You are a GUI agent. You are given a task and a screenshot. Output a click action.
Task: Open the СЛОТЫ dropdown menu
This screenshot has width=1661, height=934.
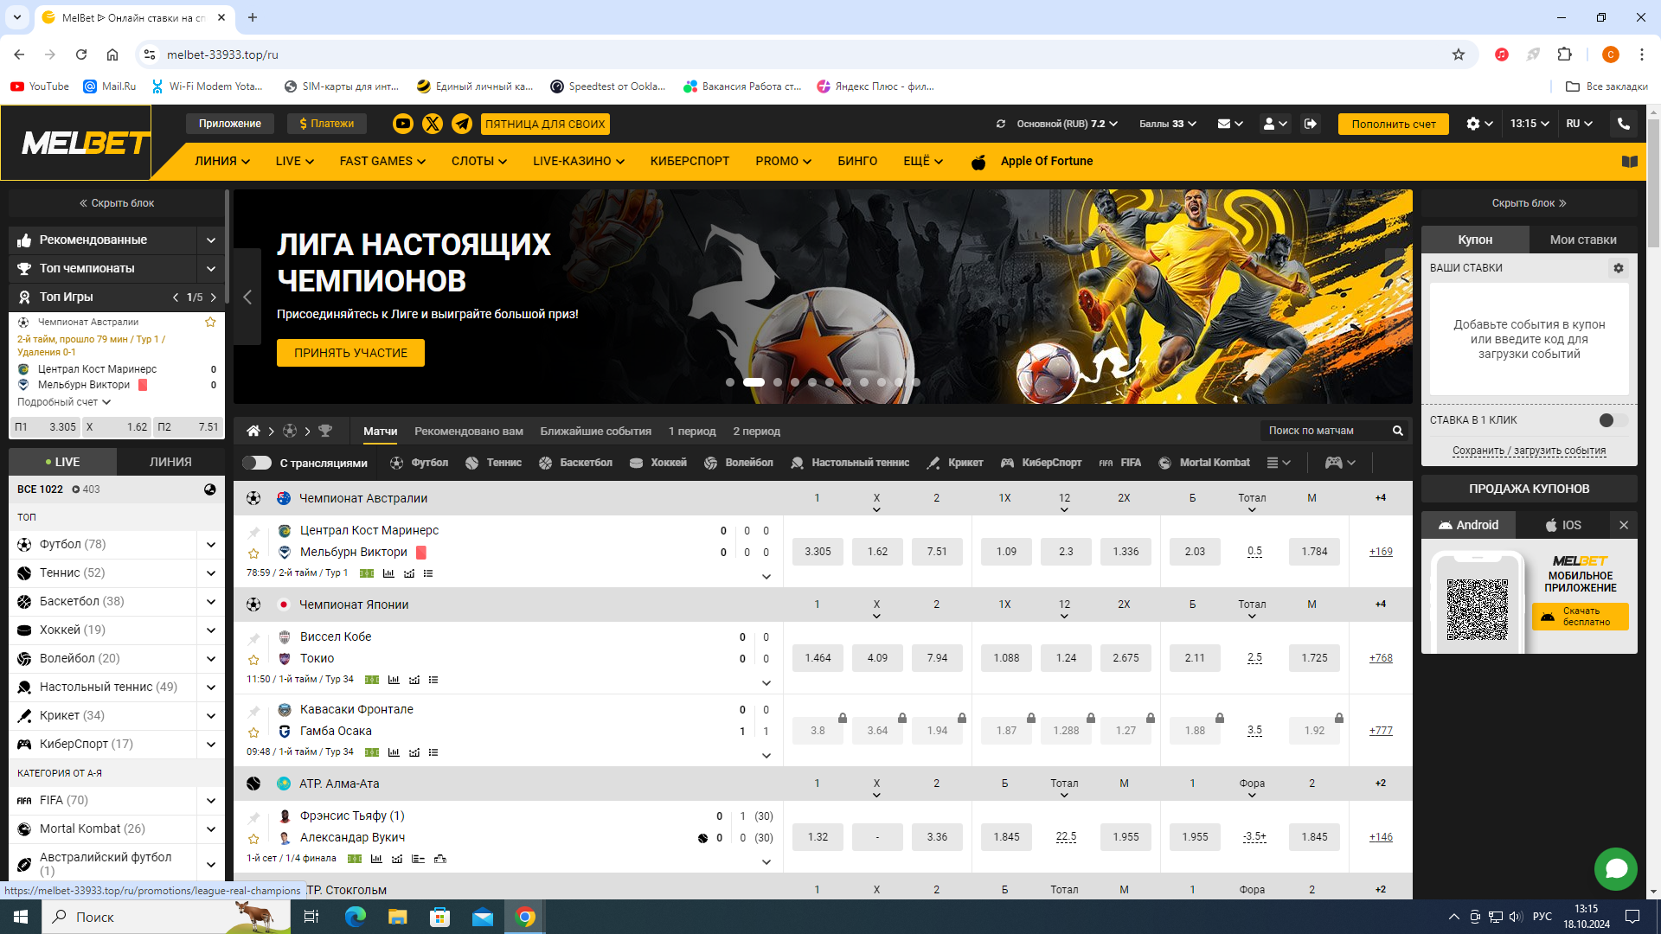(478, 161)
